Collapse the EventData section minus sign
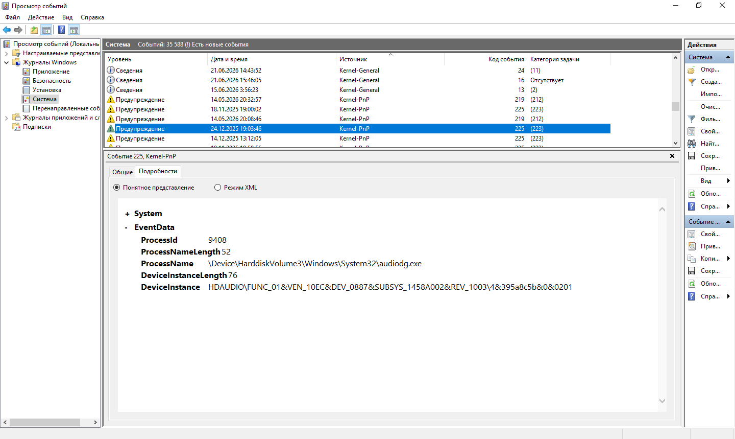Image resolution: width=735 pixels, height=439 pixels. coord(127,227)
